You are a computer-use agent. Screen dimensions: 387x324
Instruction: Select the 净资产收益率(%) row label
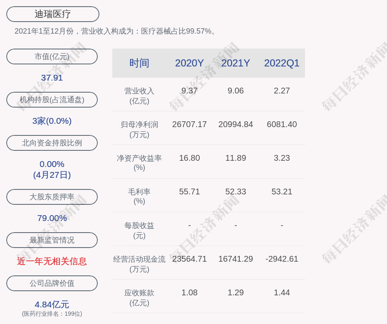tap(139, 163)
